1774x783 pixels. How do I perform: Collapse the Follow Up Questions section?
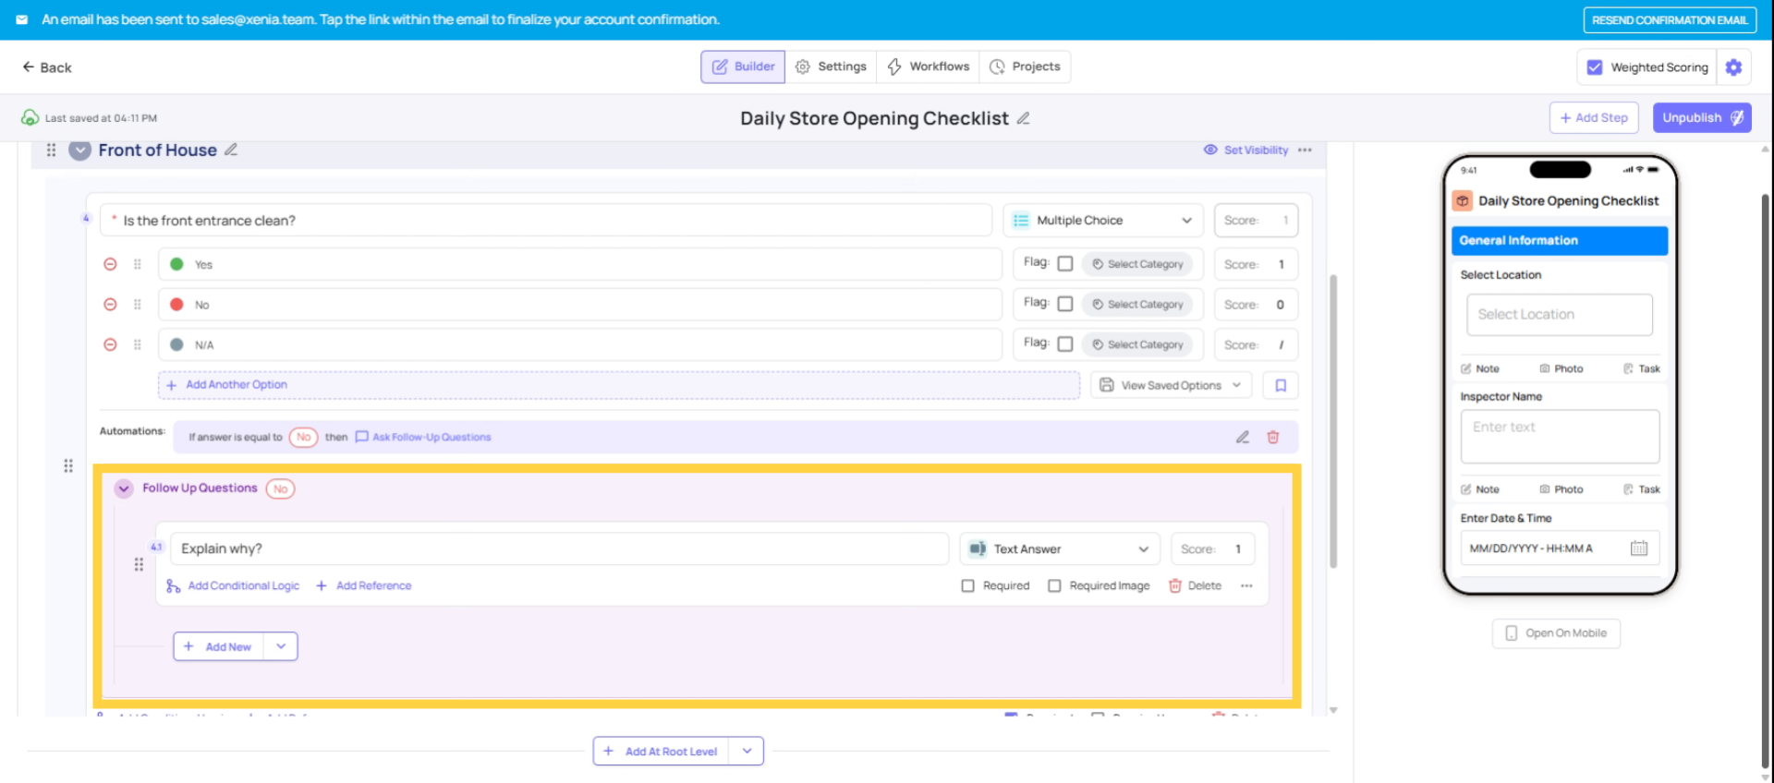point(124,488)
